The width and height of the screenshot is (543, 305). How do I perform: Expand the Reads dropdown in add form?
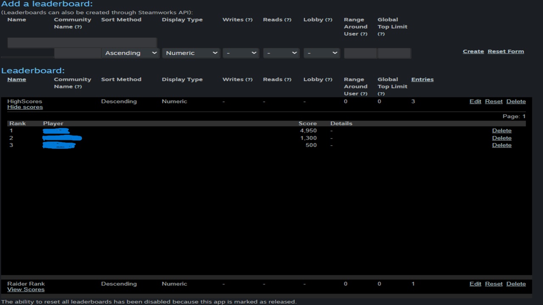[281, 53]
